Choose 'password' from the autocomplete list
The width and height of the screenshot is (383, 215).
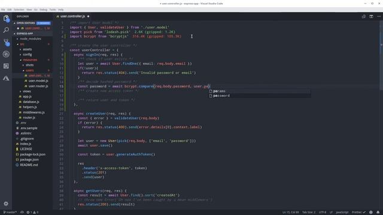coord(259,96)
